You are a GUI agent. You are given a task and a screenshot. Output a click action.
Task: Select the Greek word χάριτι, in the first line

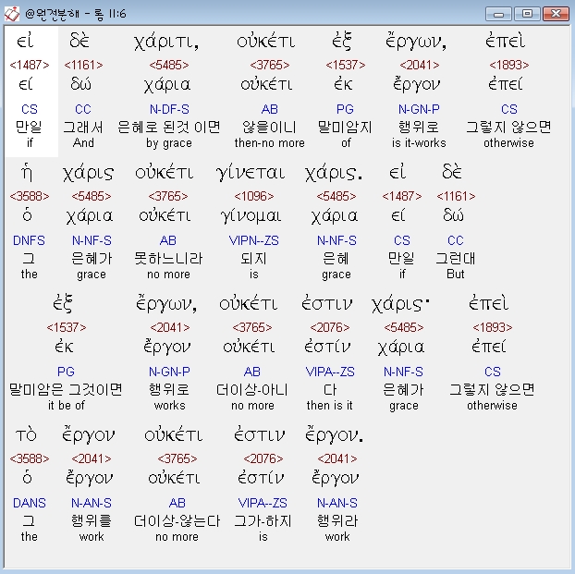(x=166, y=42)
